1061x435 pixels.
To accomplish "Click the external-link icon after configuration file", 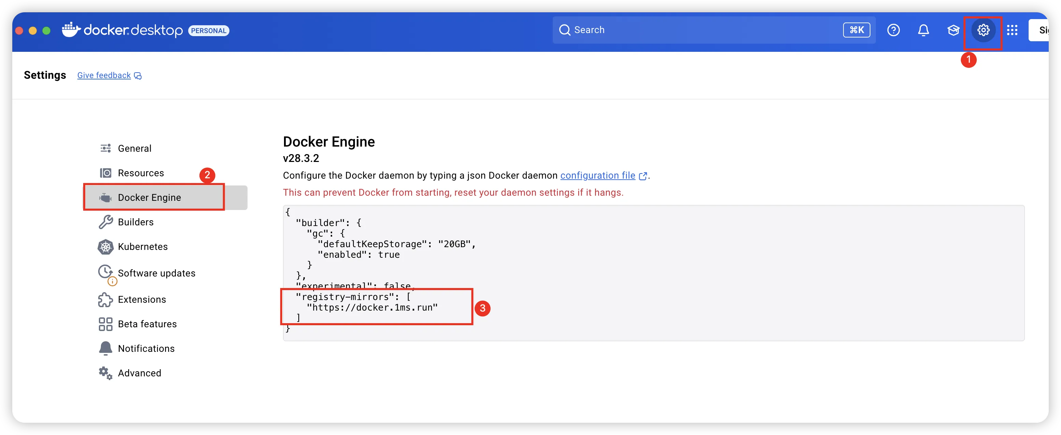I will click(x=643, y=176).
